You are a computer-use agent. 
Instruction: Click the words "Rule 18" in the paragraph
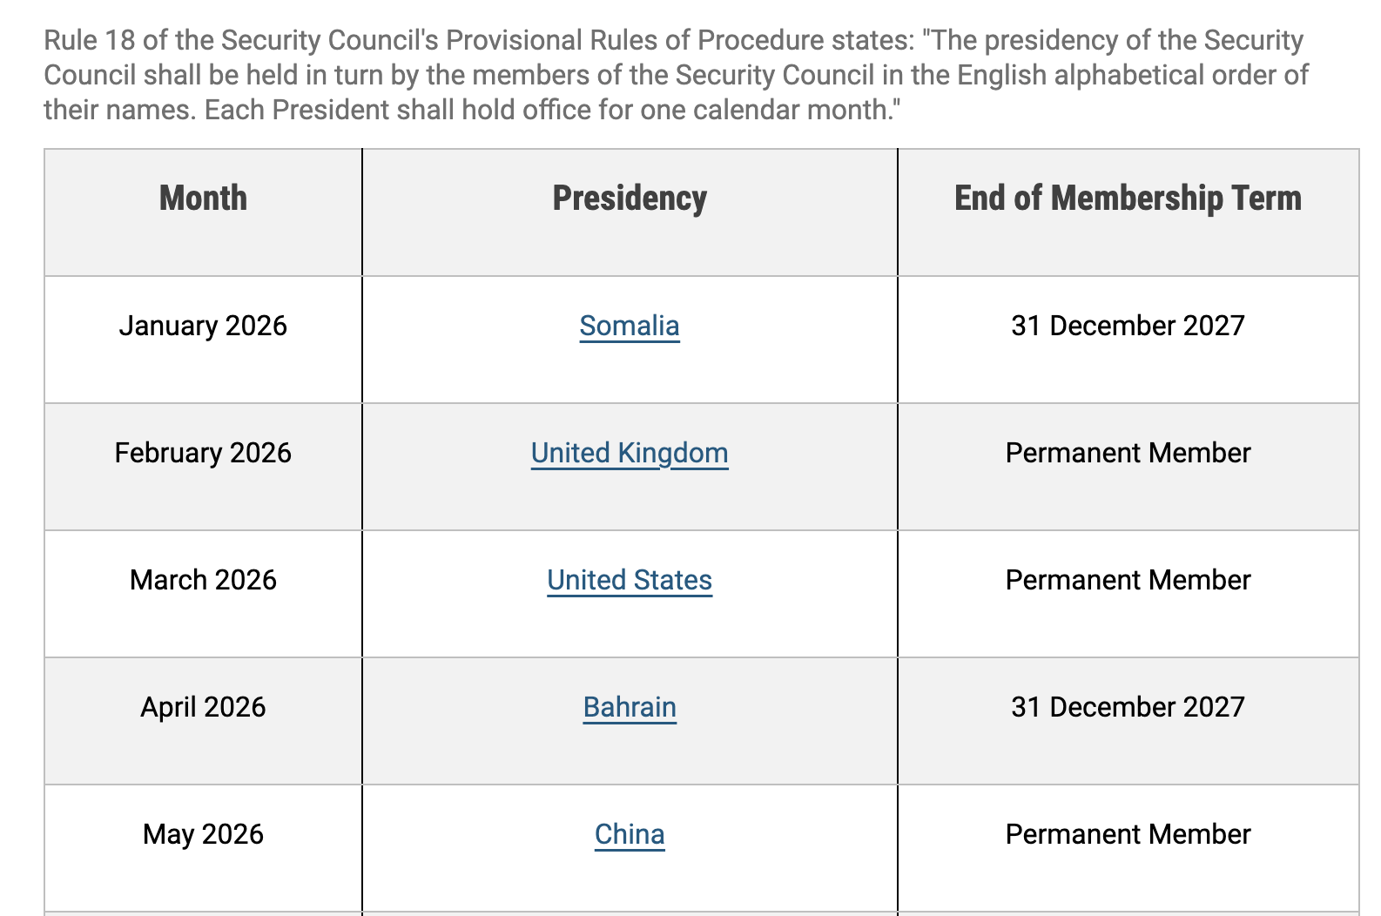click(92, 41)
